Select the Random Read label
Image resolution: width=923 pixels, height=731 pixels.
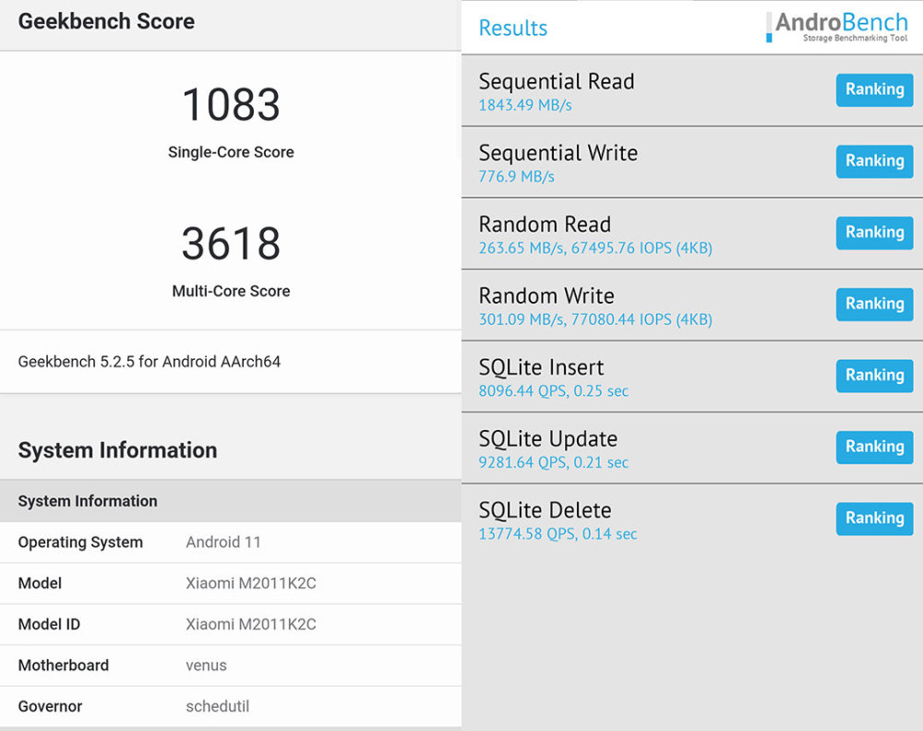tap(545, 224)
